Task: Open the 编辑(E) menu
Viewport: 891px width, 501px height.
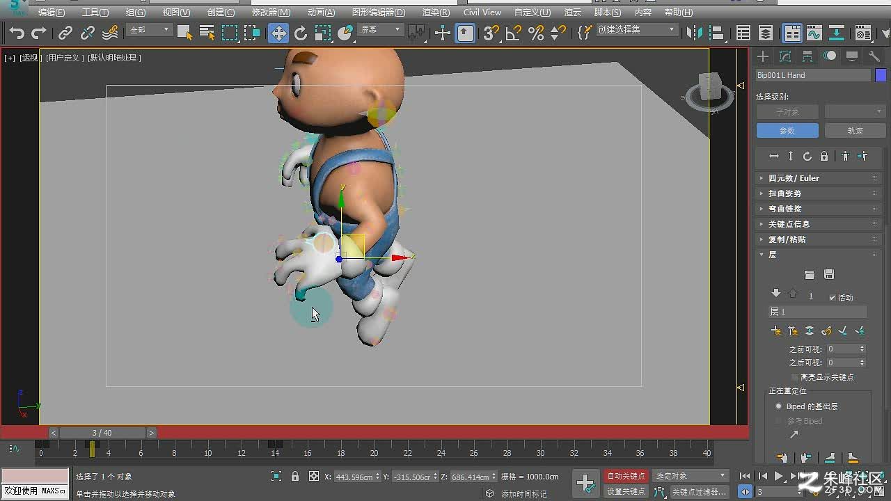Action: coord(52,13)
